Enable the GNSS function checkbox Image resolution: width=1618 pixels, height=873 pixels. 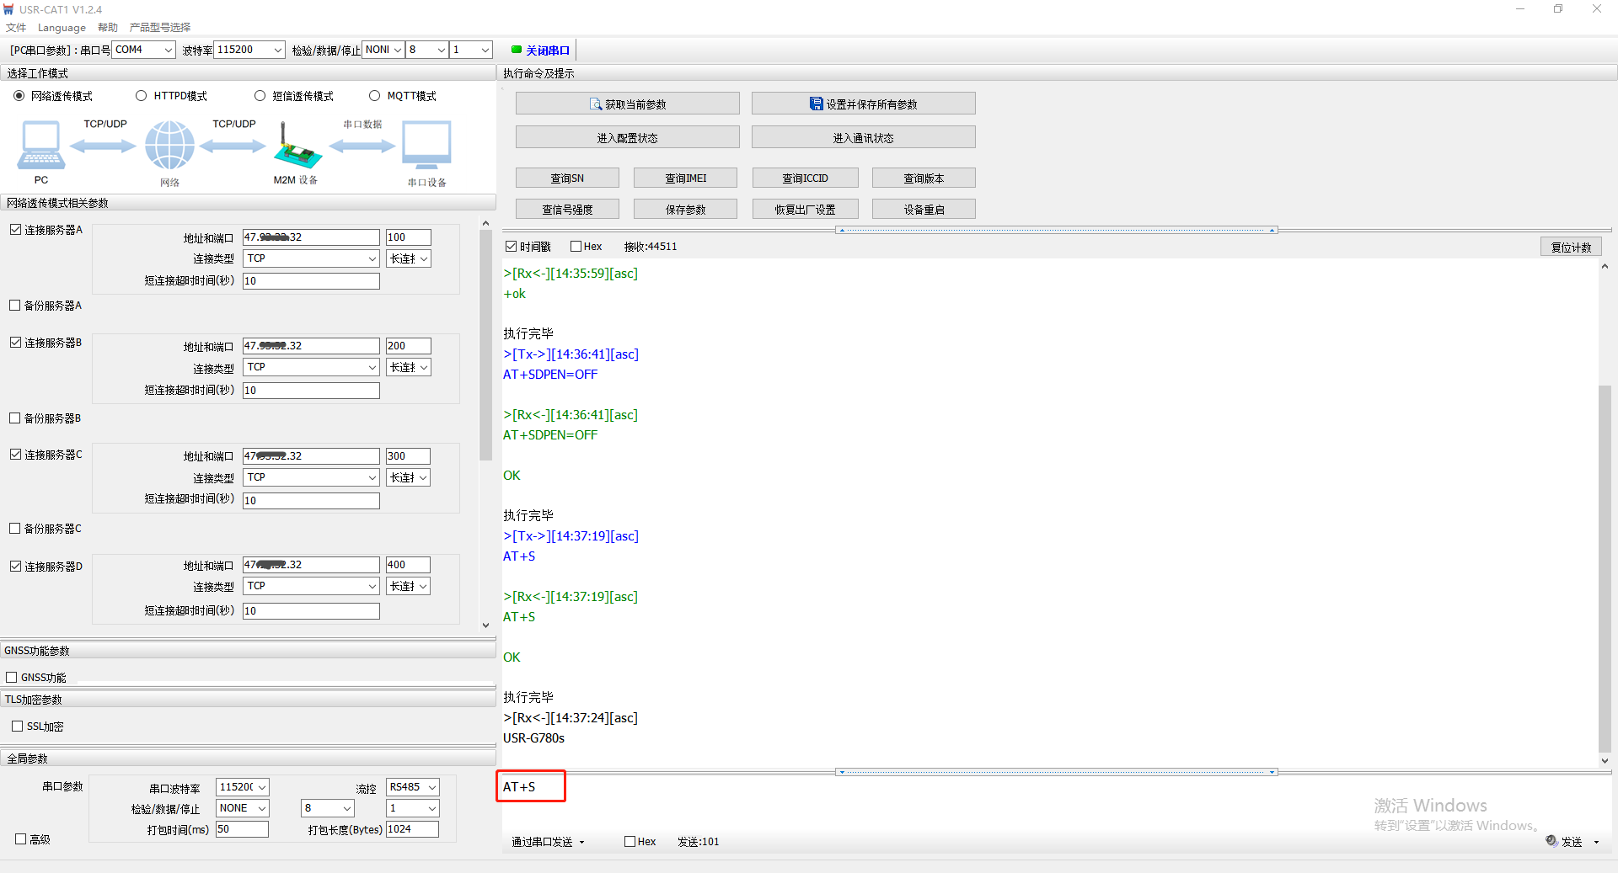12,678
